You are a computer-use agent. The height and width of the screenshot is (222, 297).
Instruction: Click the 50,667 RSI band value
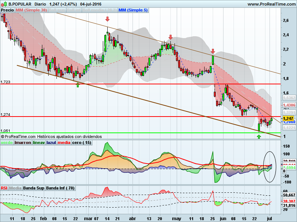click(289, 195)
